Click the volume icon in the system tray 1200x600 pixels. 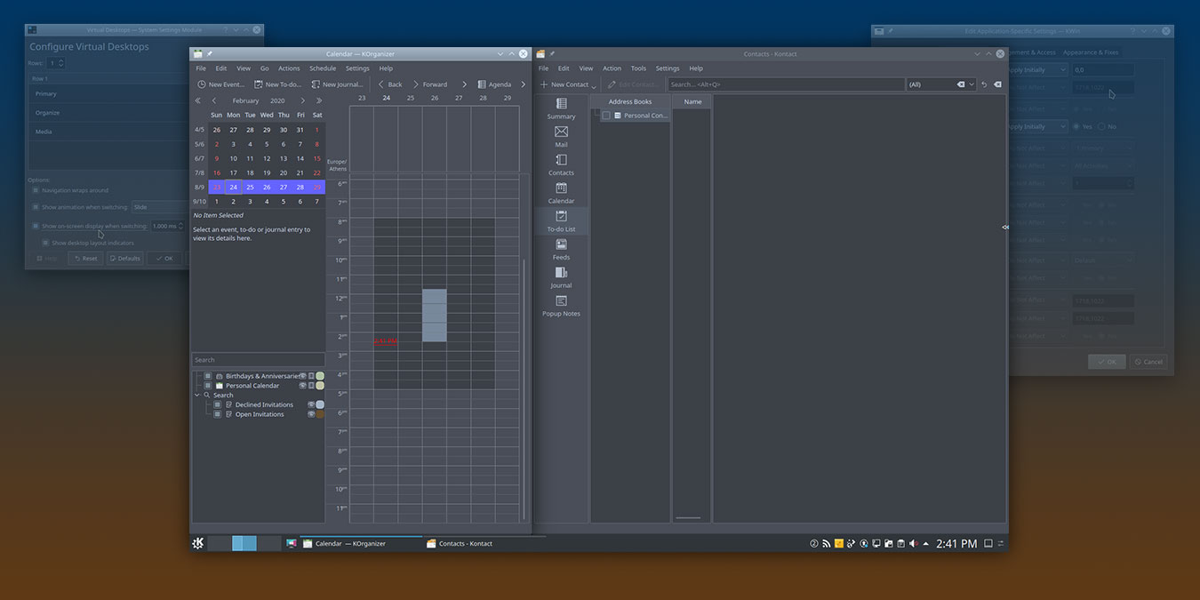[x=913, y=543]
